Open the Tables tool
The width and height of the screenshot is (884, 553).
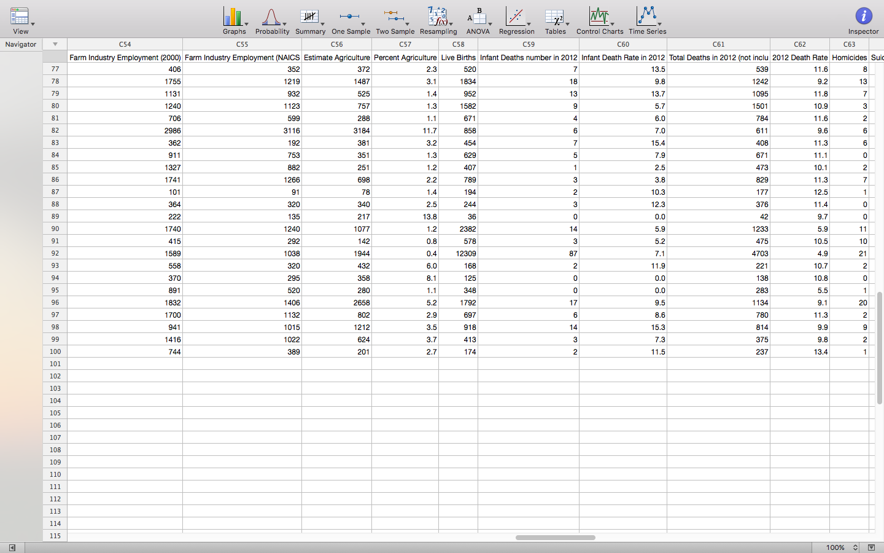point(556,21)
